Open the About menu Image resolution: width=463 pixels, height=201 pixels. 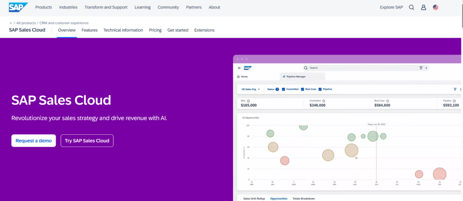(x=214, y=7)
